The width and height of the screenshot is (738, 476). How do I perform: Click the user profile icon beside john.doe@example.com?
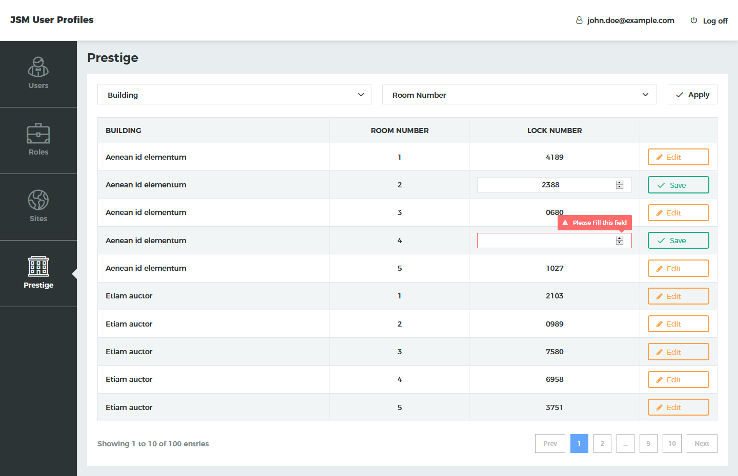579,20
